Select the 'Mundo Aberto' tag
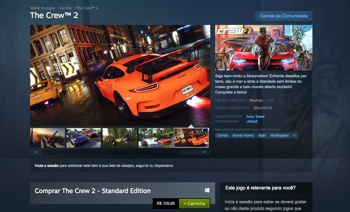Viewport: 350px width, 212px height. [x=243, y=135]
